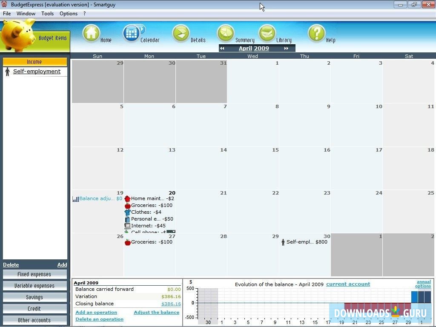The height and width of the screenshot is (327, 436).
Task: Click the Self-employment person icon on the 30th
Action: coord(283,242)
